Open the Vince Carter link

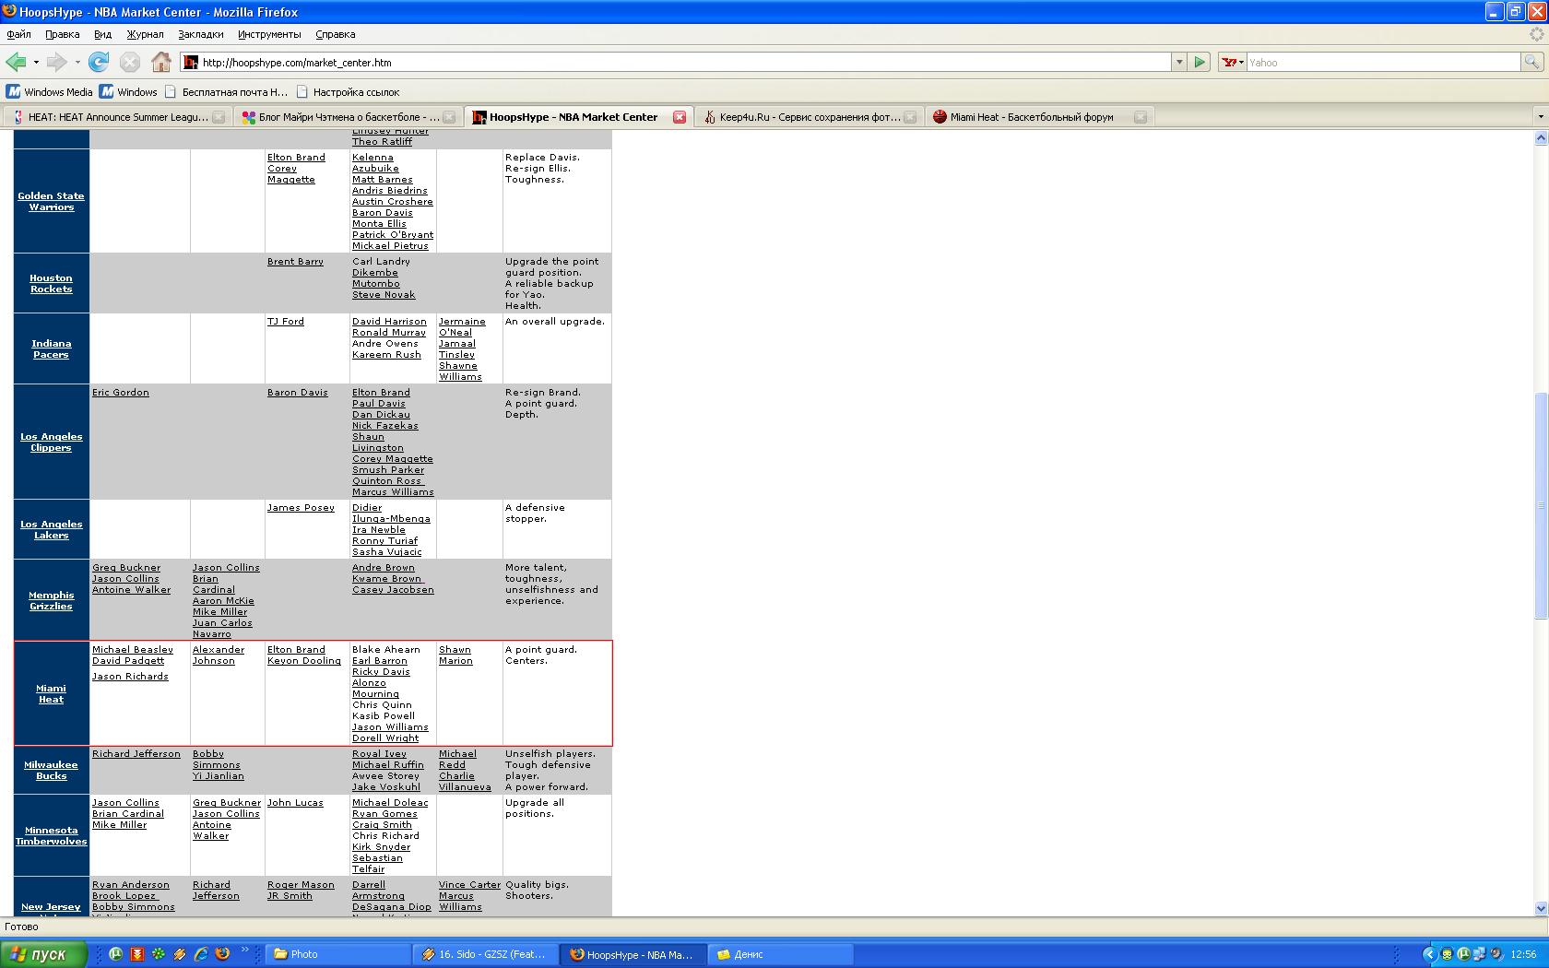pyautogui.click(x=469, y=884)
